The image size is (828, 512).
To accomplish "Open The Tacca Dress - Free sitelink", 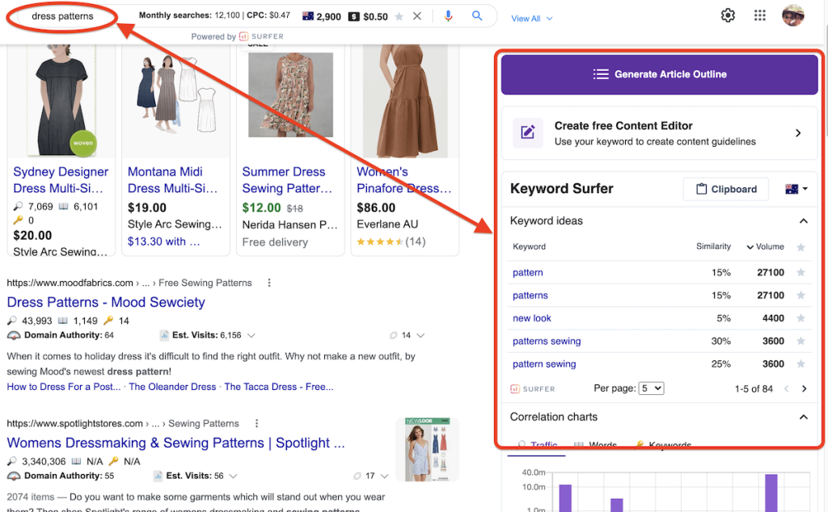I will (x=279, y=387).
